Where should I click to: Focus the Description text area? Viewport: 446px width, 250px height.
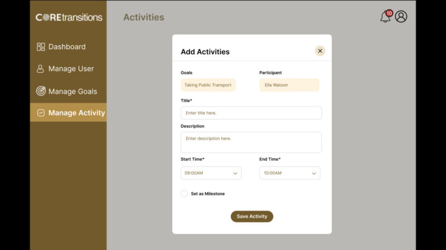point(251,142)
